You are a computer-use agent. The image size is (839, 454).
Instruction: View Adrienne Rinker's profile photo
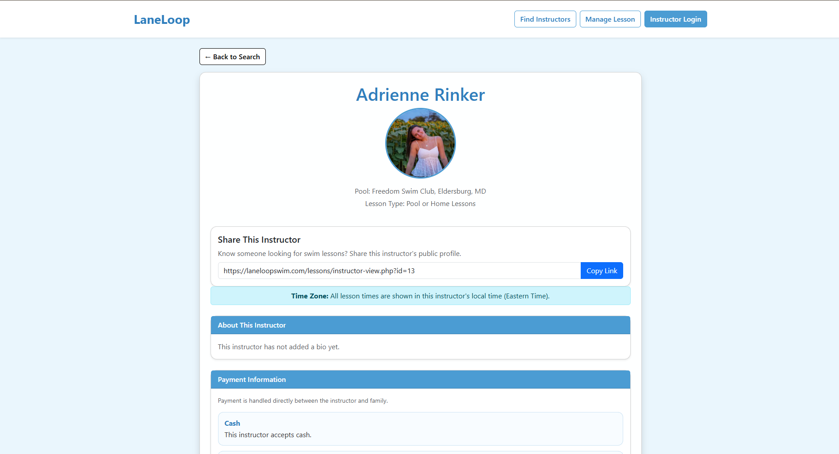(420, 143)
